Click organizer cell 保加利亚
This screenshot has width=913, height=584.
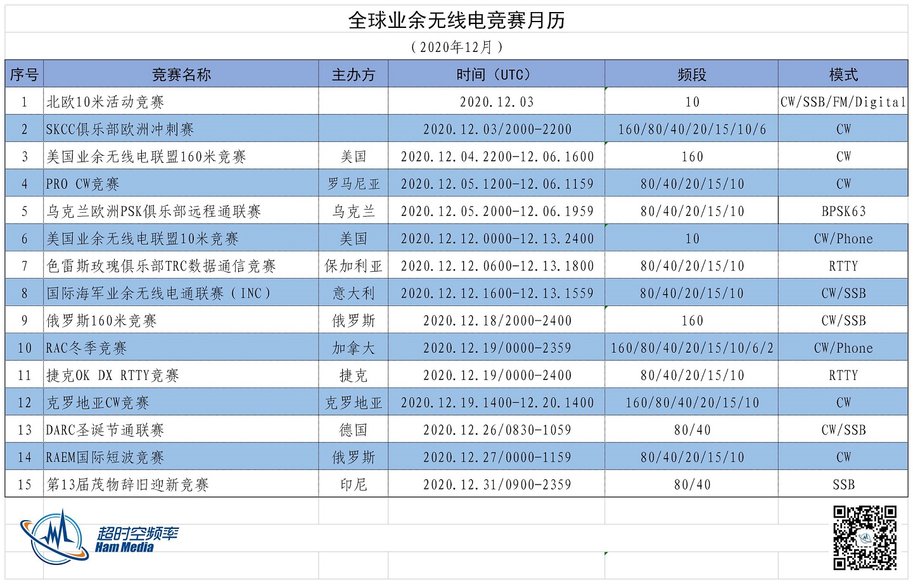(354, 265)
